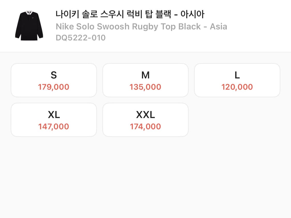This screenshot has height=218, width=291.
Task: Click the 120,000 price under size L
Action: pos(237,87)
